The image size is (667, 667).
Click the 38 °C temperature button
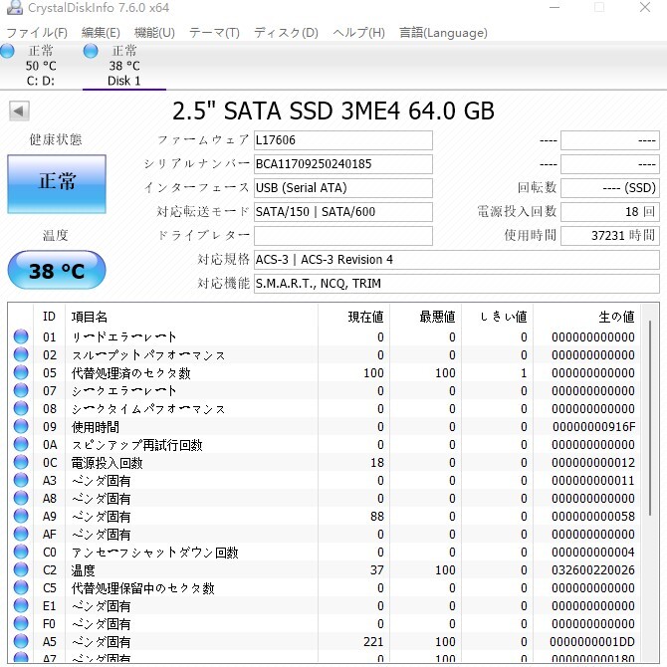[57, 270]
